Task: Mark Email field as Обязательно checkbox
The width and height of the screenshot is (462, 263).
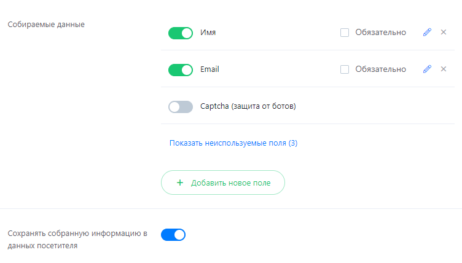Action: [x=345, y=69]
